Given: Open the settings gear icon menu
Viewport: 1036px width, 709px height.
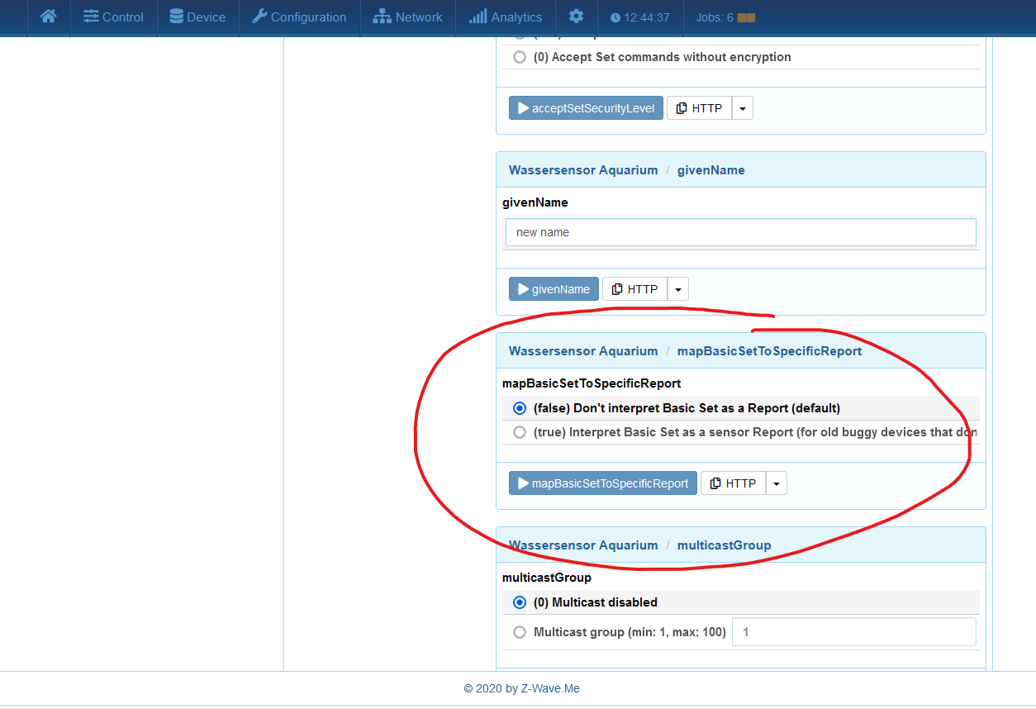Looking at the screenshot, I should 576,17.
